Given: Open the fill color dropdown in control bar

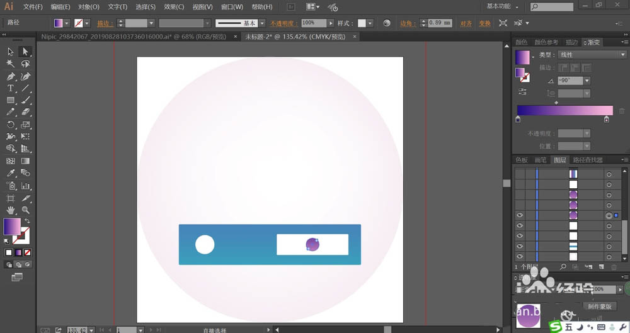Looking at the screenshot, I should click(x=67, y=23).
